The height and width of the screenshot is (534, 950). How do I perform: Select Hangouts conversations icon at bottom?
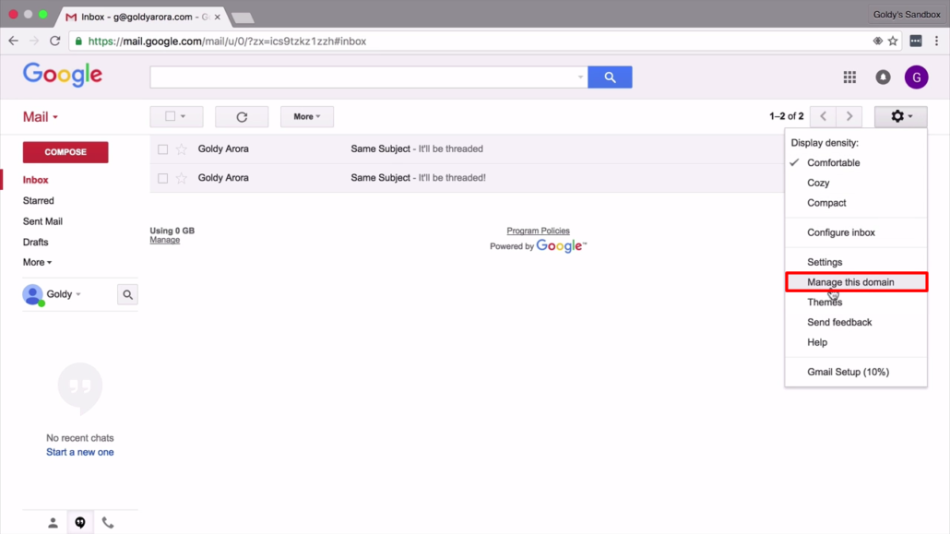[80, 523]
